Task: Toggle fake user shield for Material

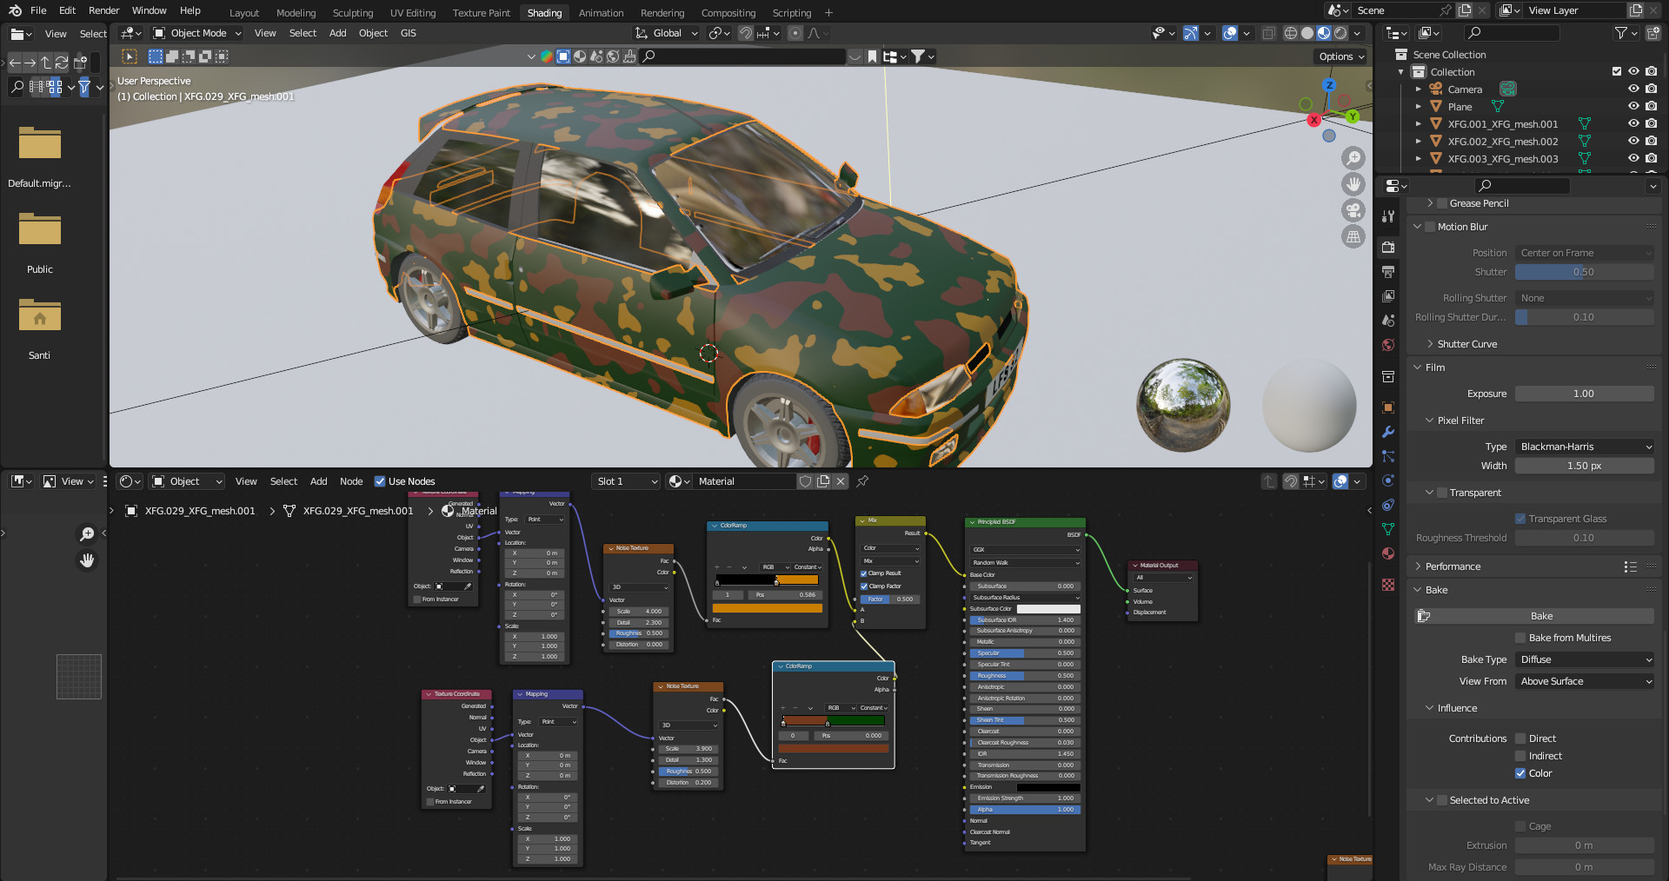Action: point(806,481)
